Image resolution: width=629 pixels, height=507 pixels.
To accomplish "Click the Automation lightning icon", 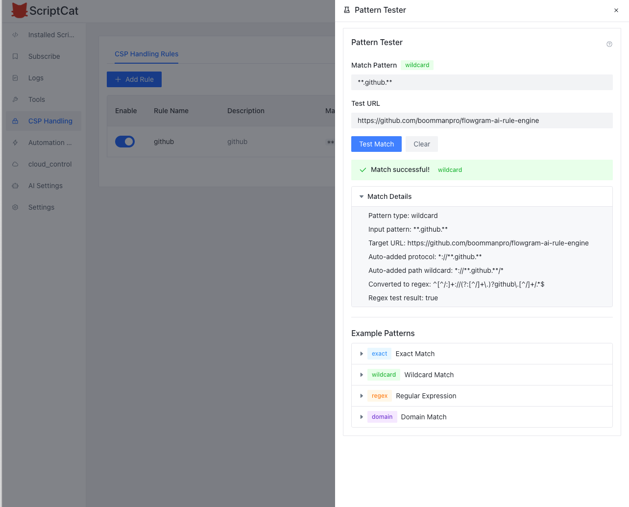I will 15,143.
